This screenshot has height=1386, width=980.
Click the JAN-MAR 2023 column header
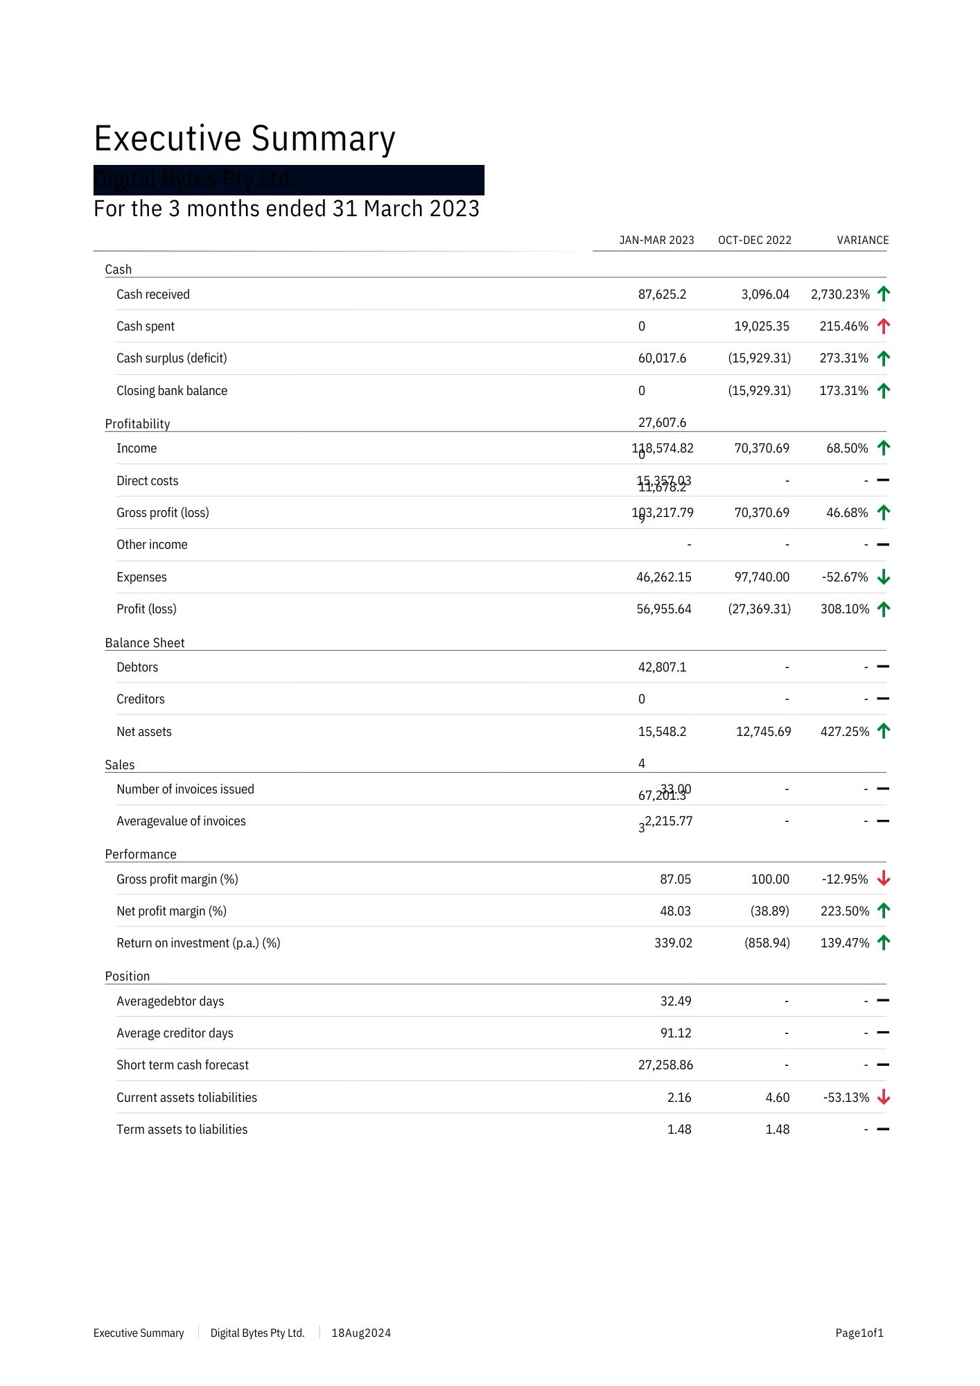[656, 240]
